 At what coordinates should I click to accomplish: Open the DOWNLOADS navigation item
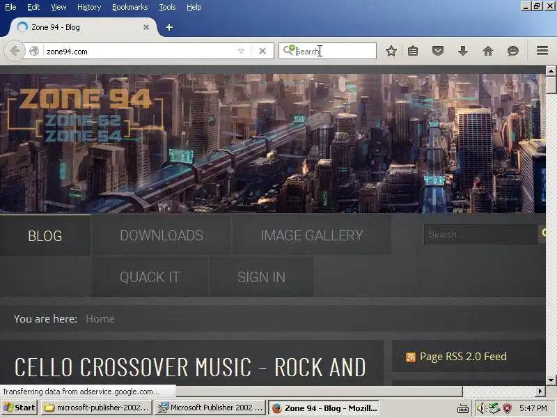(162, 235)
